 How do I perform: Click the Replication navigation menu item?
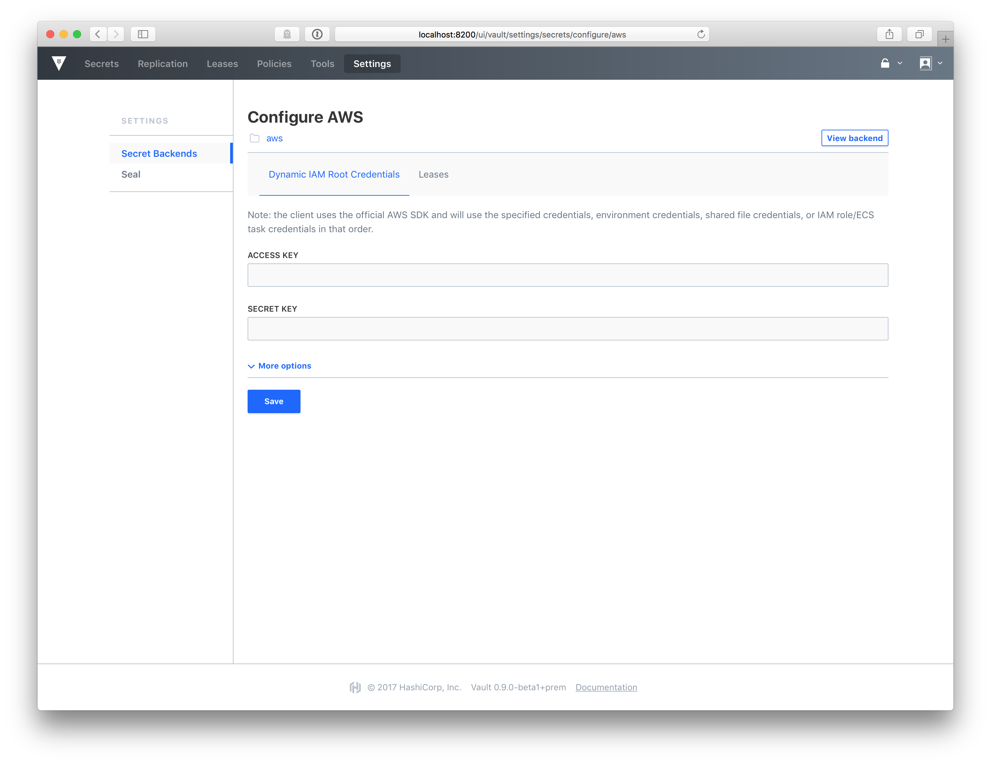click(x=163, y=63)
